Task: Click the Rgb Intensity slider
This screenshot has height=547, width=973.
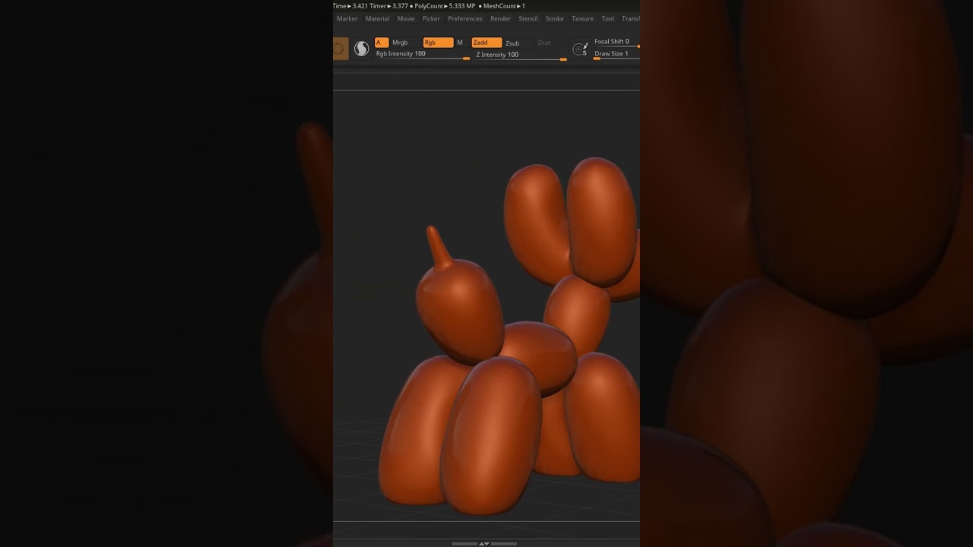Action: 422,55
